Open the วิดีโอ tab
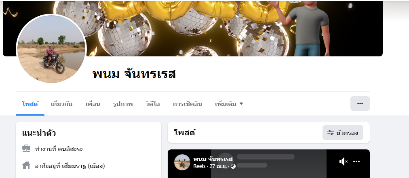 pyautogui.click(x=153, y=104)
